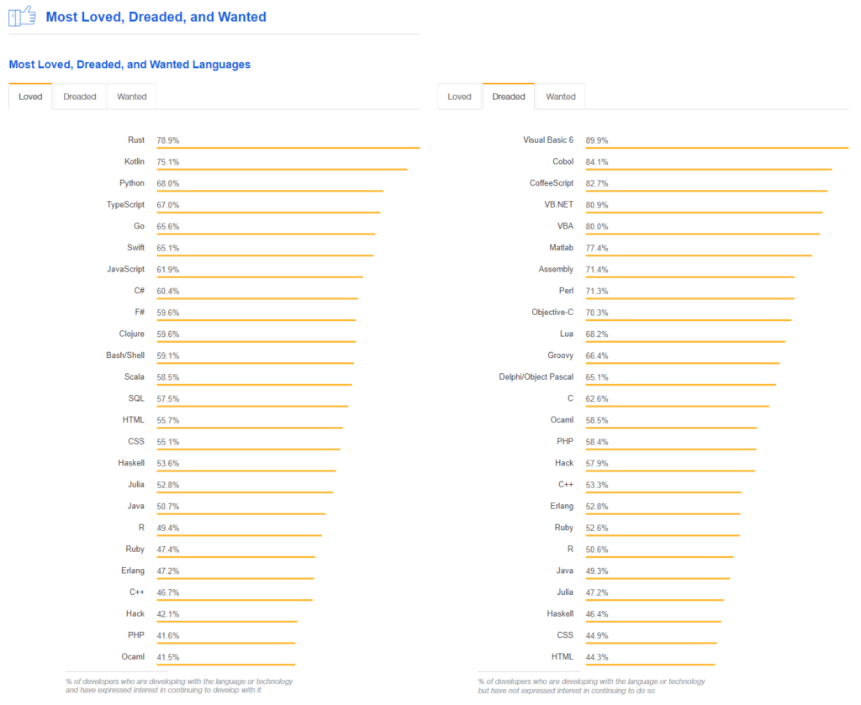Click the Visual Basic 6 89.9% bar
Viewport: 861px width, 705px height.
pos(716,148)
